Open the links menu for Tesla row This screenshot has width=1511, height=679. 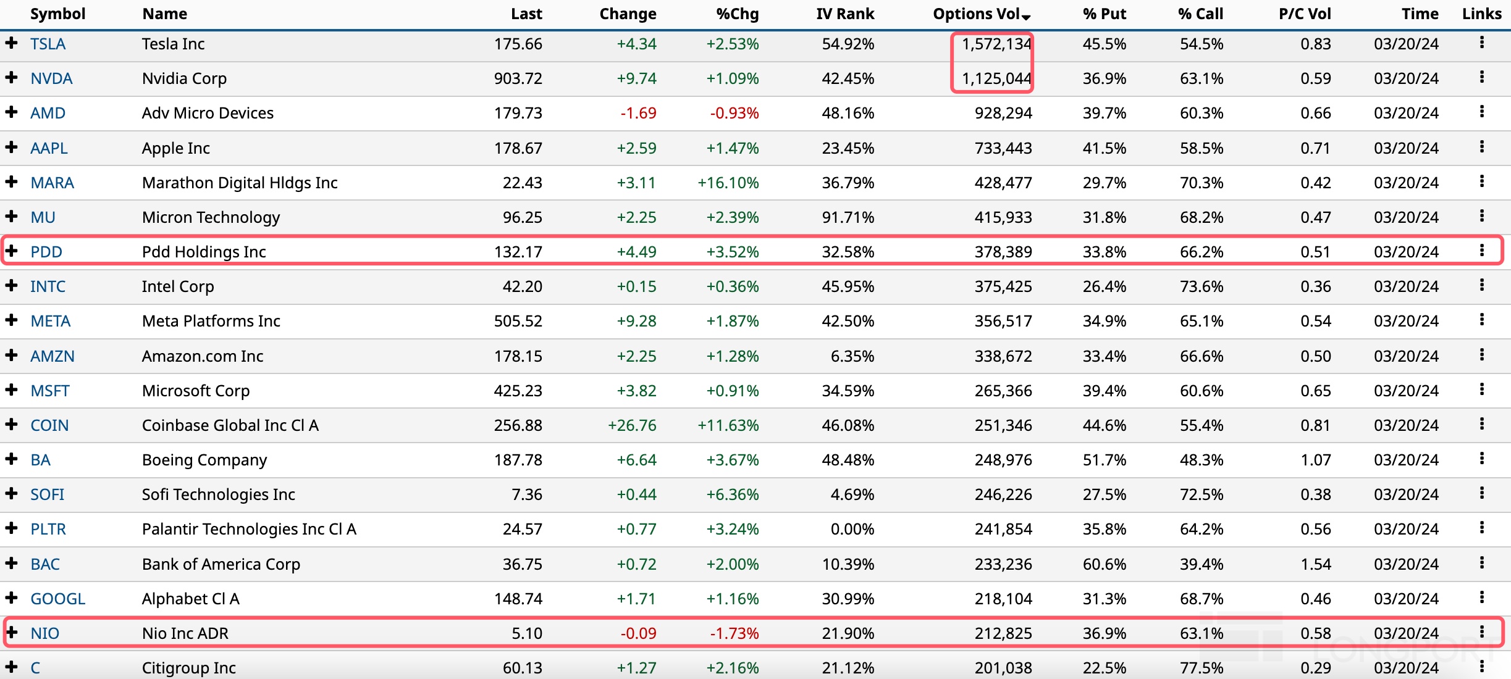click(1481, 43)
